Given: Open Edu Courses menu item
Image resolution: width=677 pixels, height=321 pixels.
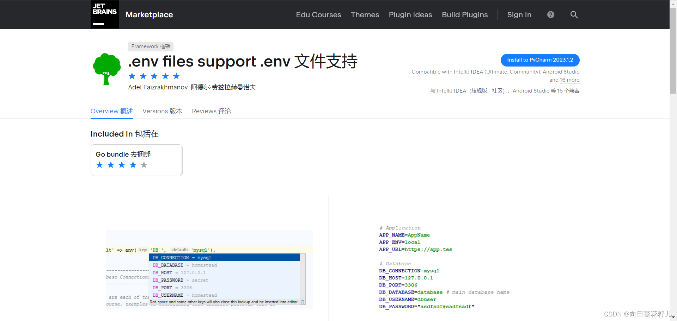Looking at the screenshot, I should [x=318, y=15].
